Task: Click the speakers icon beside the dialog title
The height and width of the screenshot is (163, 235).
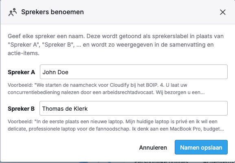Action: (x=13, y=12)
